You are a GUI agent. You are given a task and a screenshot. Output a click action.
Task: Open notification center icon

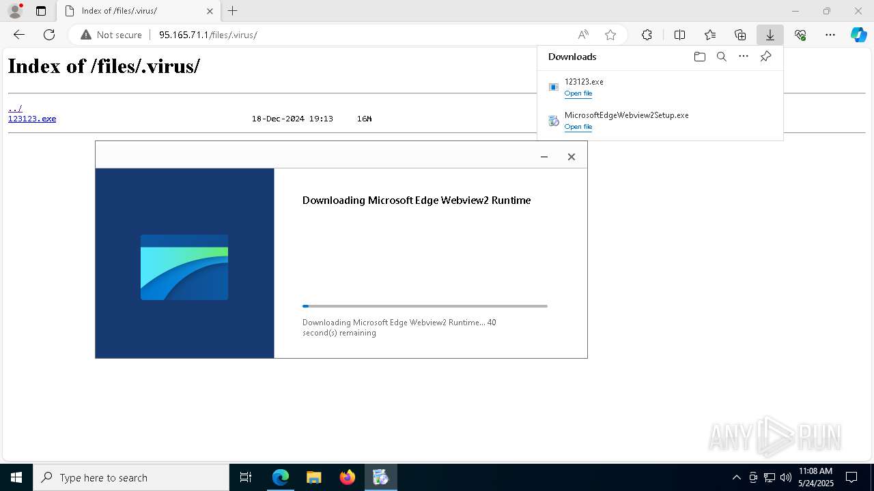[x=851, y=477]
